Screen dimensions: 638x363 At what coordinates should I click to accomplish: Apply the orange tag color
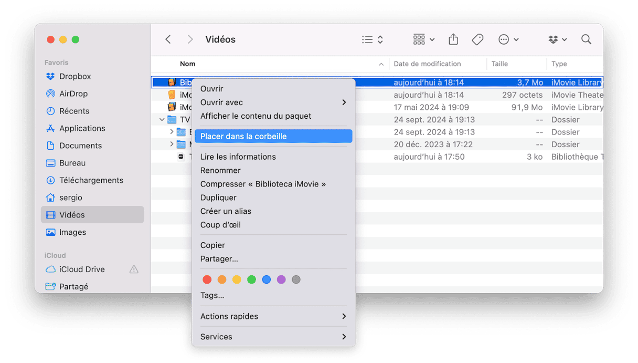[222, 279]
